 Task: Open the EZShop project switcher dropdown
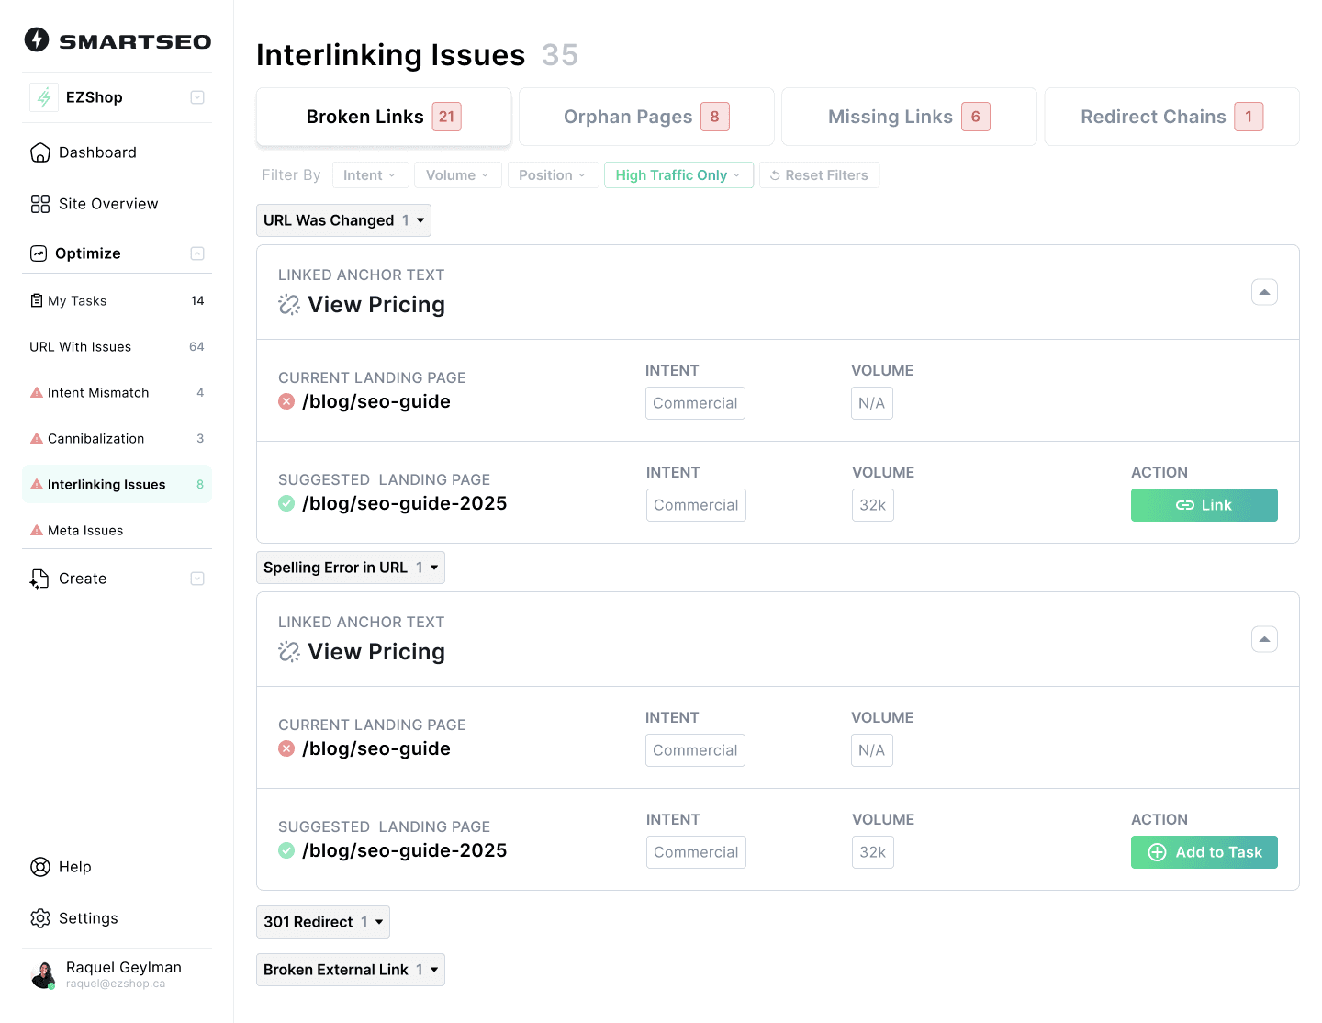tap(197, 97)
